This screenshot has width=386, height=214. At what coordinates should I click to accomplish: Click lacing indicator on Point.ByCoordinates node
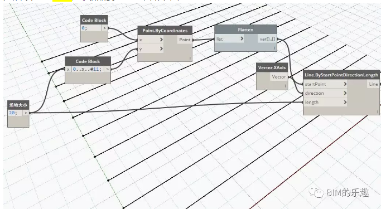tap(190, 59)
